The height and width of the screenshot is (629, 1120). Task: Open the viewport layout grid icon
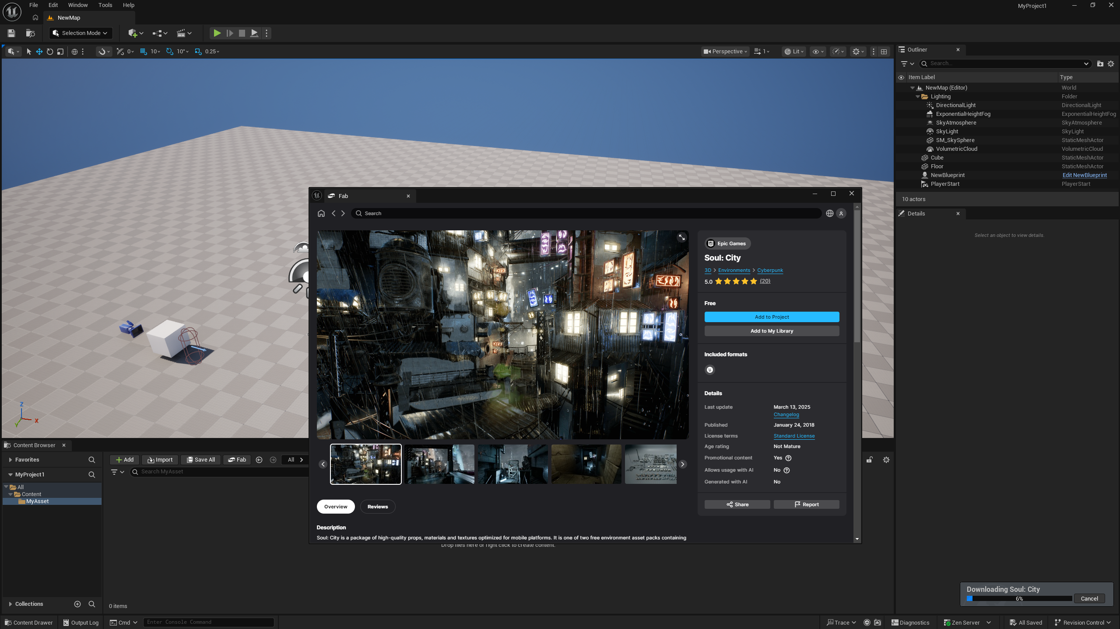point(884,52)
